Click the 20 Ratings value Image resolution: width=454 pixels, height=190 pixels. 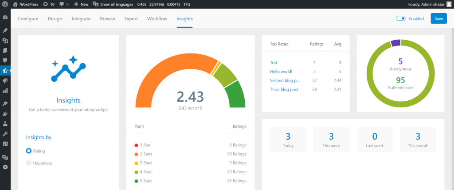pyautogui.click(x=237, y=172)
